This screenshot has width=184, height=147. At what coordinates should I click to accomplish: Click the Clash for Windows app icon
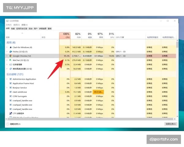tap(10, 47)
